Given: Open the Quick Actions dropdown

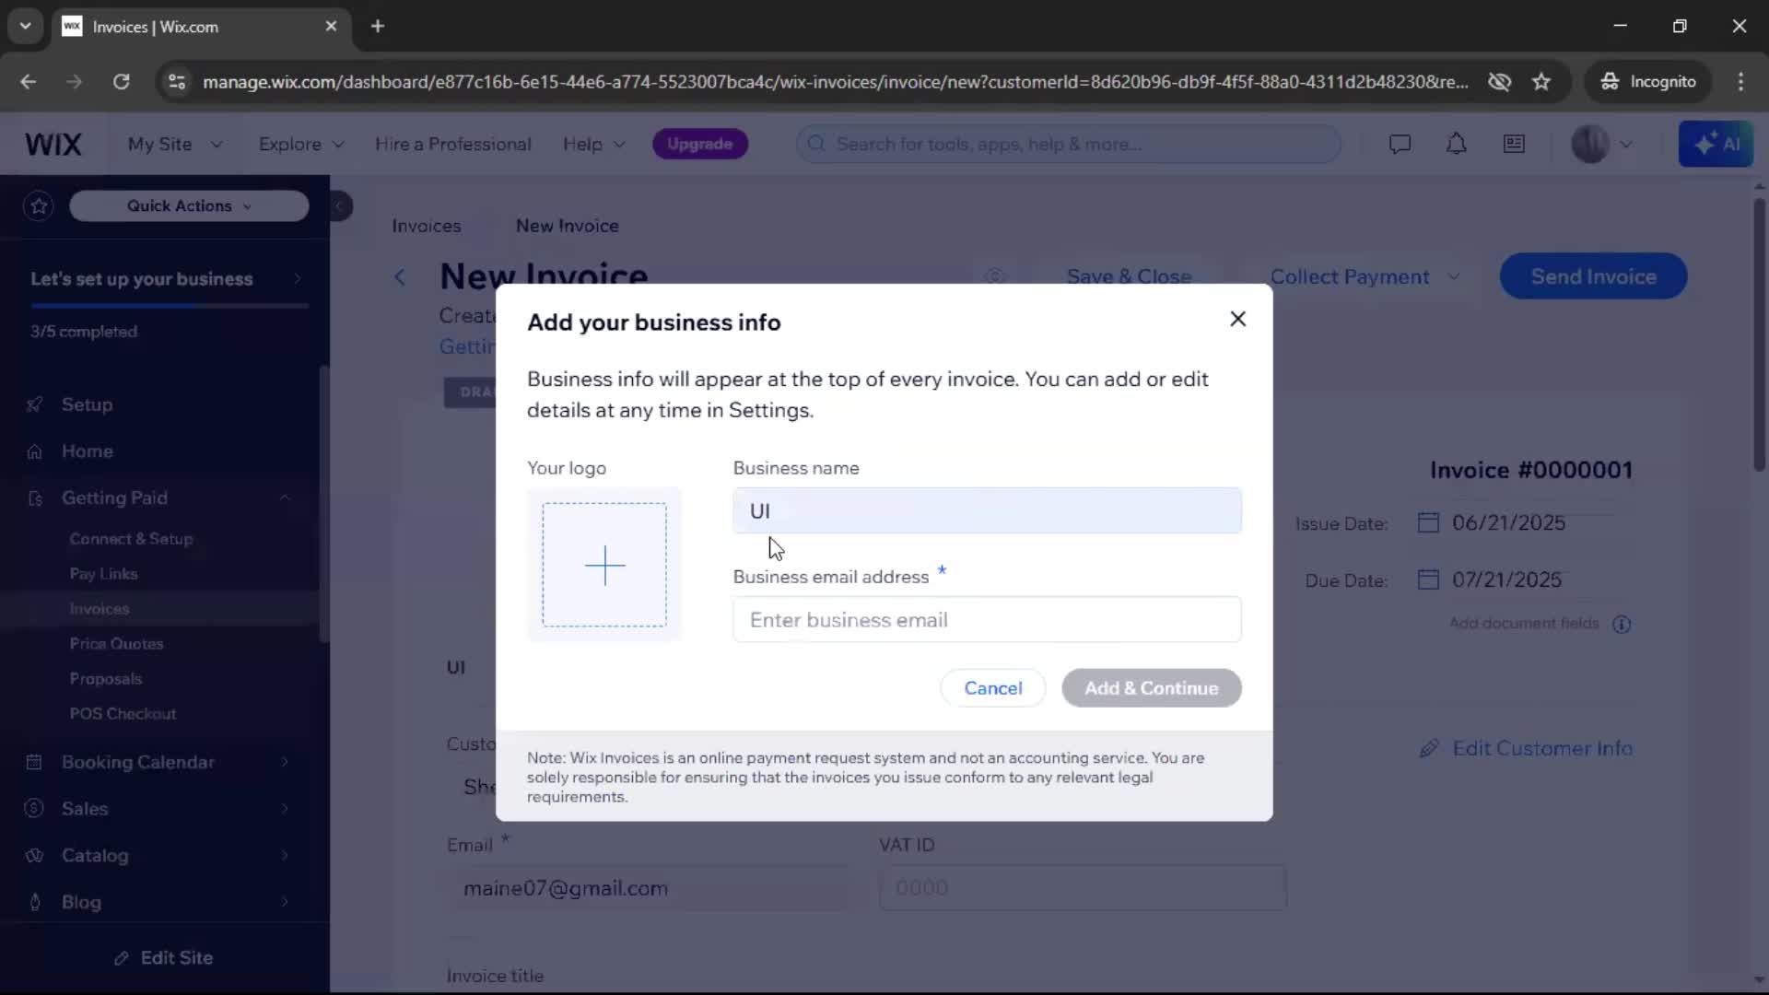Looking at the screenshot, I should (x=189, y=206).
